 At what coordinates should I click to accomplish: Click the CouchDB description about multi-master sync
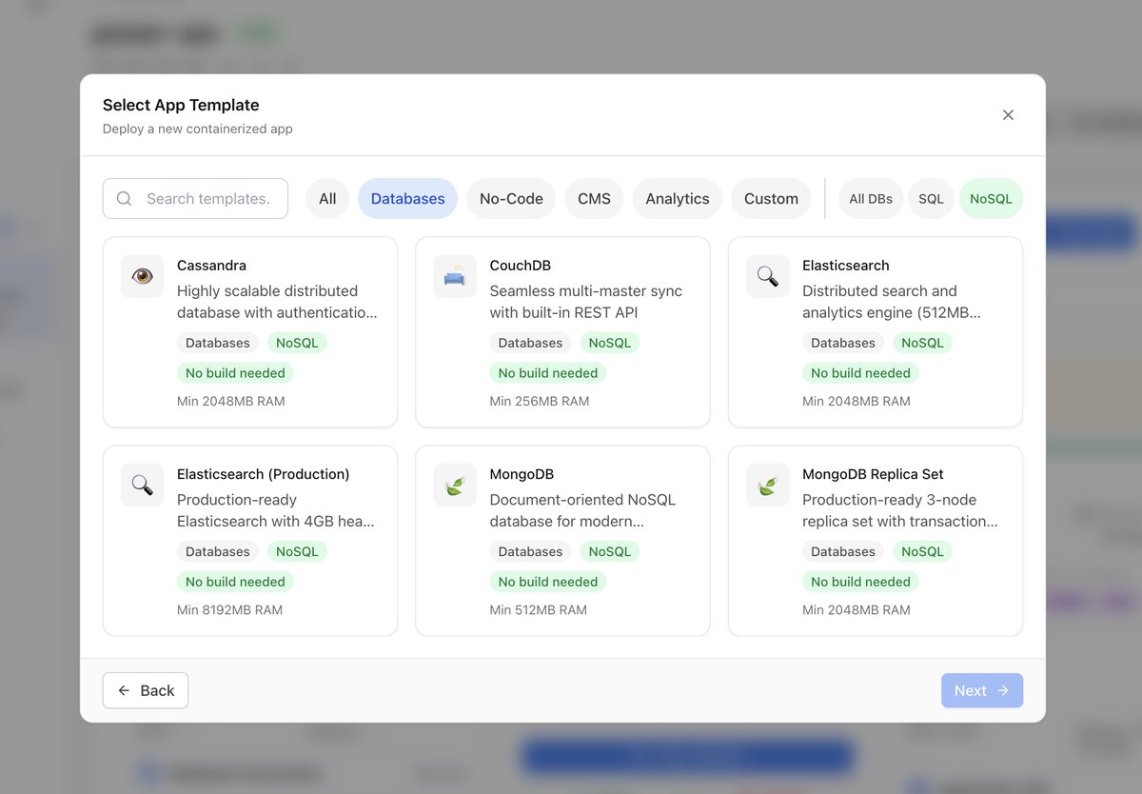[586, 302]
